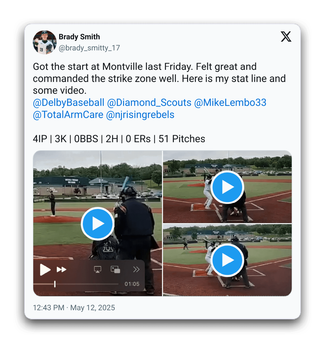Click the @brady_smitty_17 handle

pos(89,48)
